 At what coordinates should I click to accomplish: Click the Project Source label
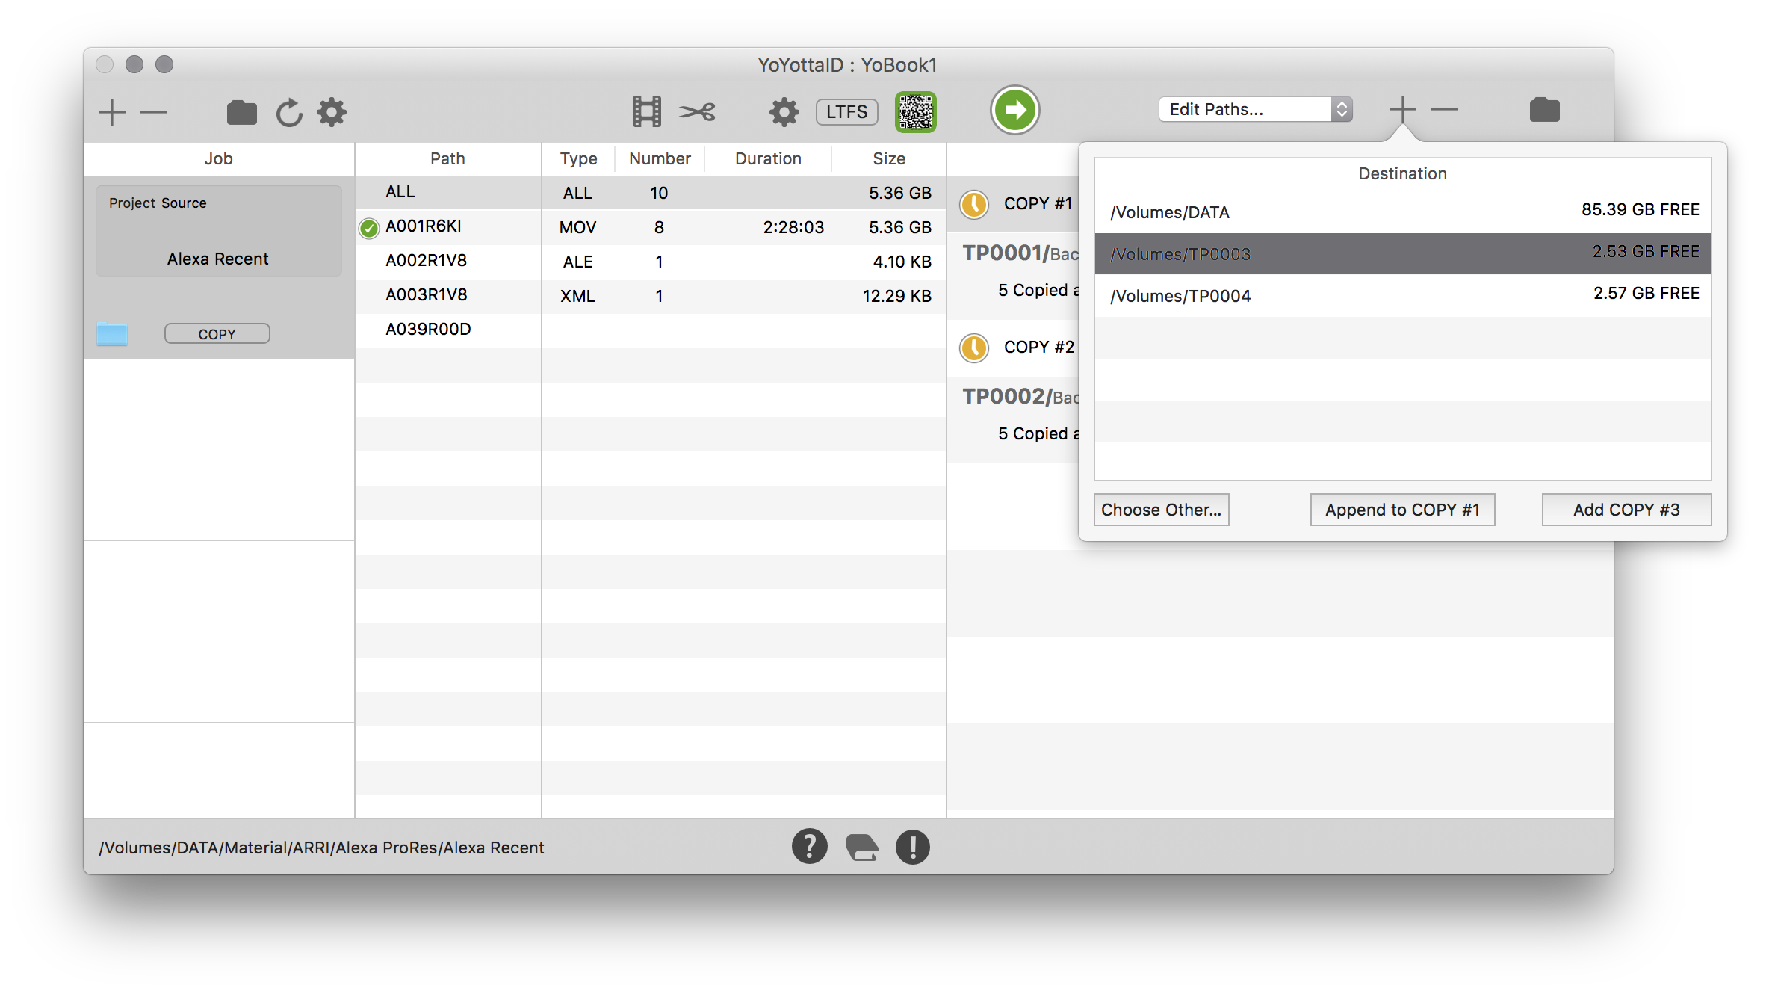tap(158, 203)
